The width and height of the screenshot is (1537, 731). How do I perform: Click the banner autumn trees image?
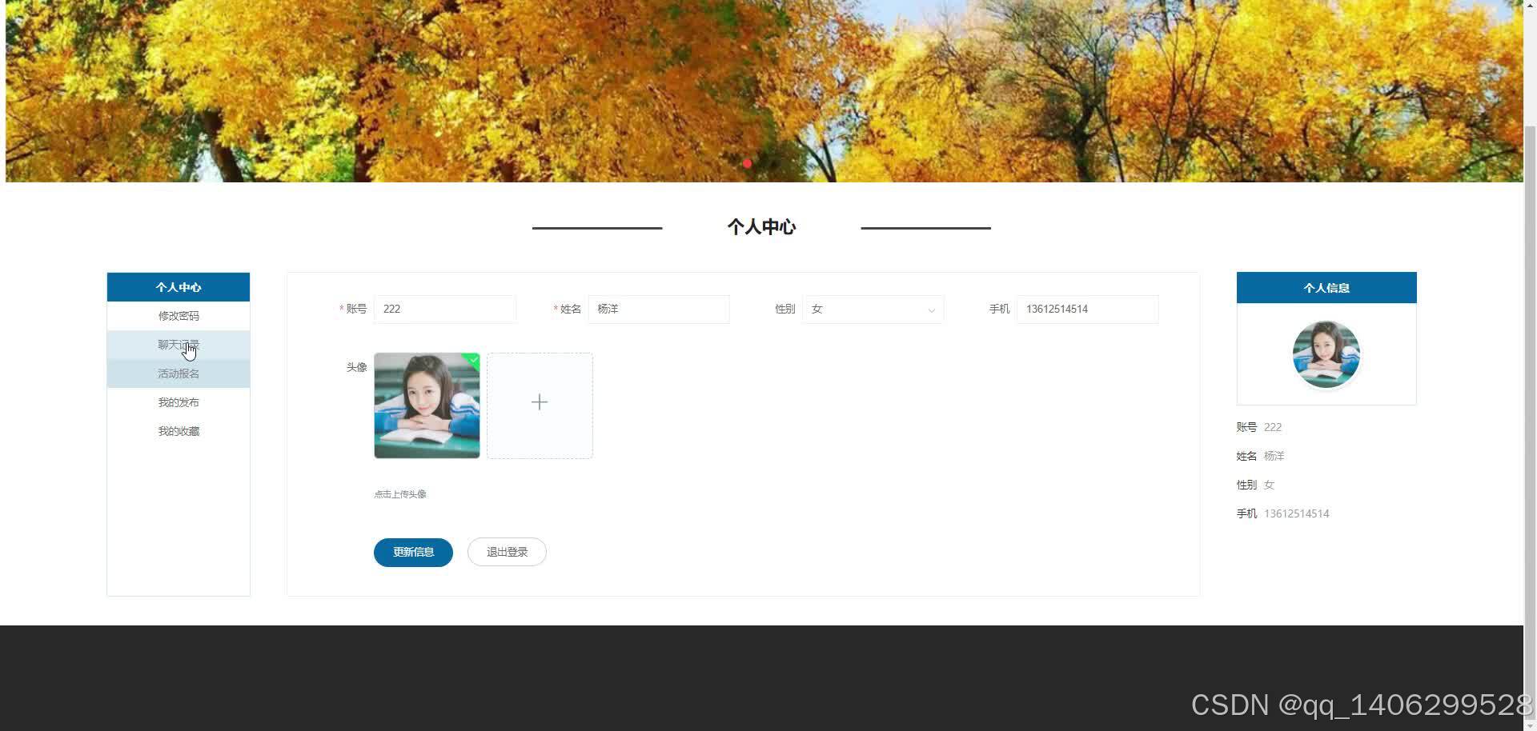click(x=764, y=90)
